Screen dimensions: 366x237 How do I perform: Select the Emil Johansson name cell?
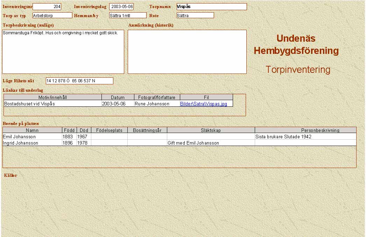coord(32,137)
